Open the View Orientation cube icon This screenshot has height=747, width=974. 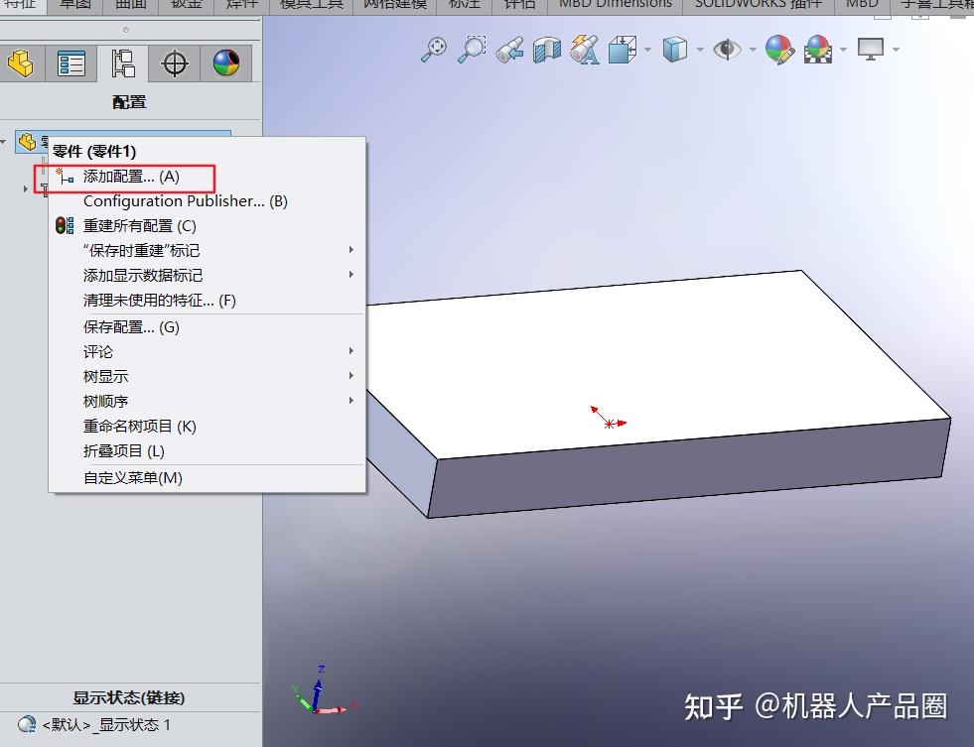(x=621, y=51)
